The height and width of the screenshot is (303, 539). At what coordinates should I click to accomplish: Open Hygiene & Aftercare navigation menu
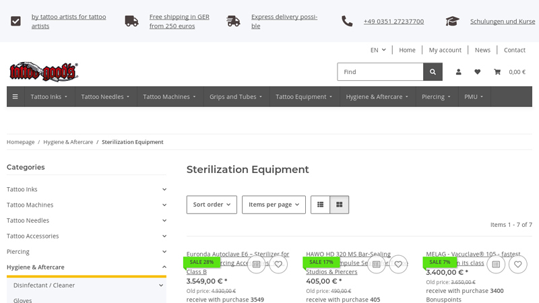click(377, 96)
